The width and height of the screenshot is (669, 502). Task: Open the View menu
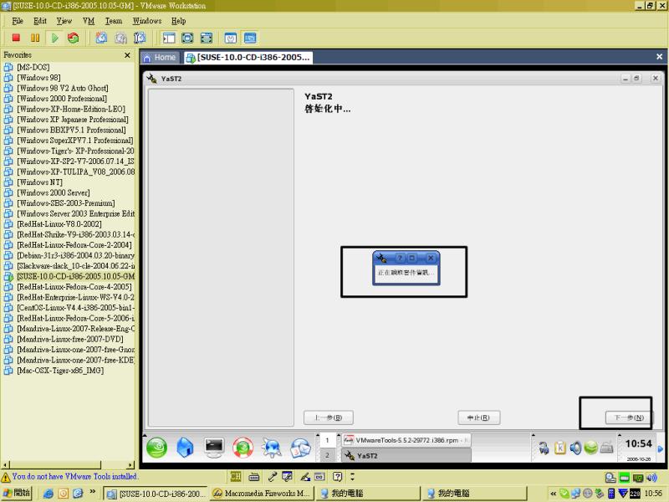click(64, 21)
